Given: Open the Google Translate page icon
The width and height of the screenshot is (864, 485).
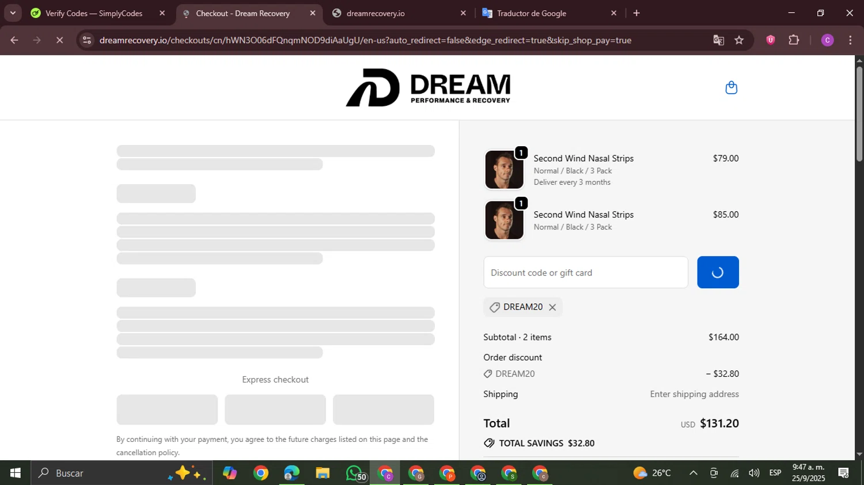Looking at the screenshot, I should coord(718,40).
